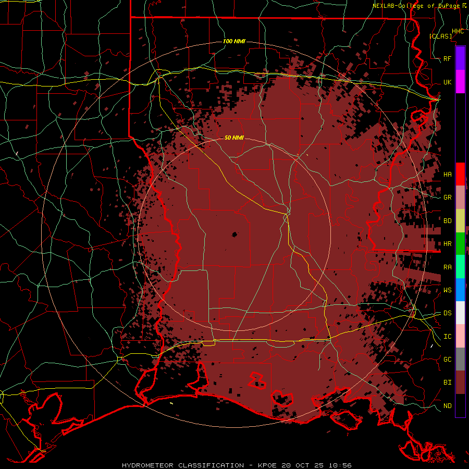Screen dimensions: 469x469
Task: Click the 'NEXLAB-College of DuPage' credit text
Action: tap(416, 6)
